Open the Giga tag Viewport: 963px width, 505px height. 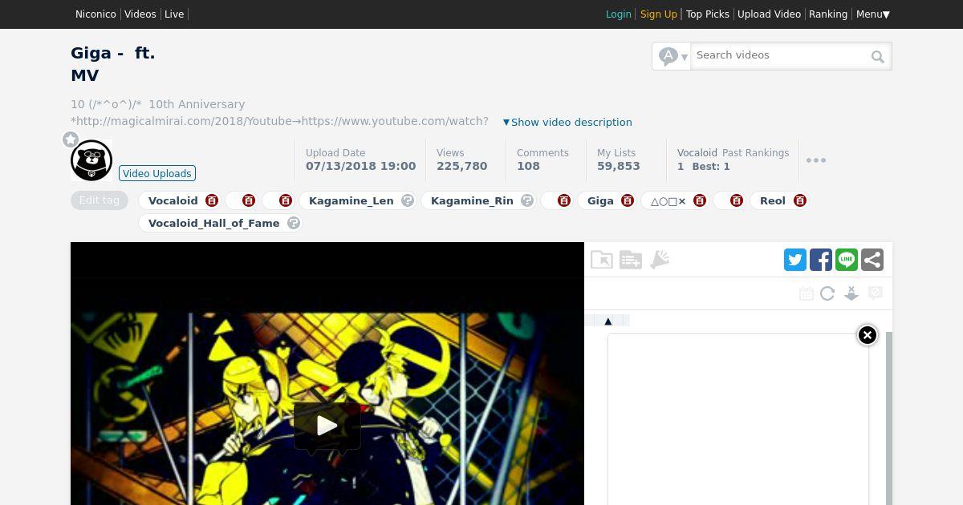pos(600,200)
